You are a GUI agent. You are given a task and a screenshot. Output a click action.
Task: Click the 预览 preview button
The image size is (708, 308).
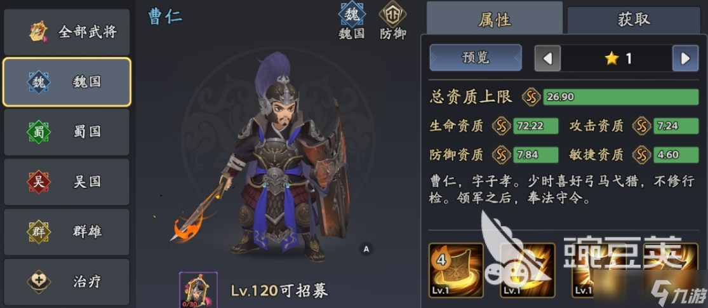click(x=476, y=58)
